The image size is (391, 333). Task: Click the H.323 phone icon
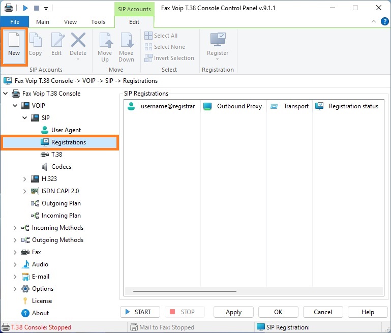click(35, 179)
